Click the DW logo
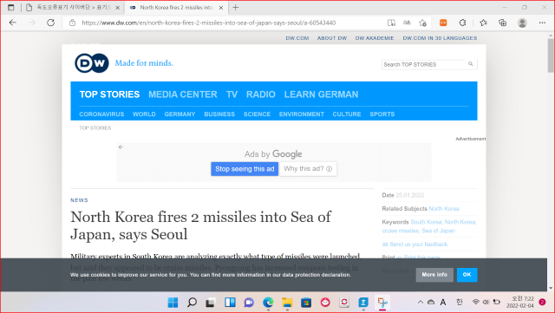Viewport: 555px width, 313px height. click(x=92, y=63)
